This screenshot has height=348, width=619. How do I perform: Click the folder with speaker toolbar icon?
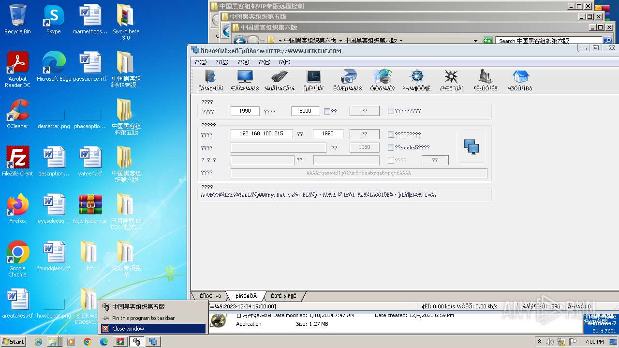click(x=383, y=80)
